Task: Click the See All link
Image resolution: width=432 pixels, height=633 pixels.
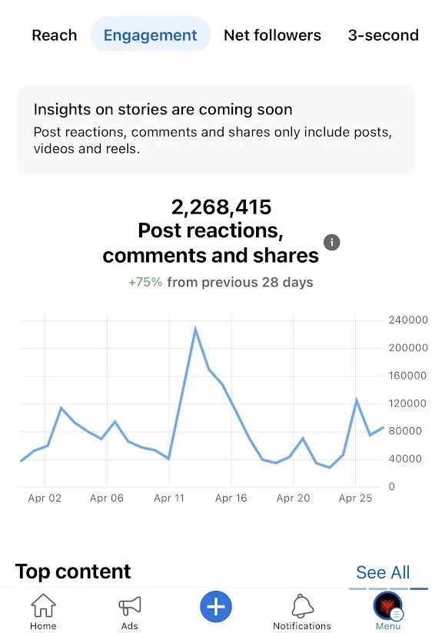Action: click(x=383, y=572)
